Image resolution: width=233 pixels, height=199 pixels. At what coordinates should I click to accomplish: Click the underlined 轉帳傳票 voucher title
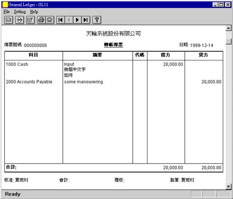pyautogui.click(x=114, y=45)
